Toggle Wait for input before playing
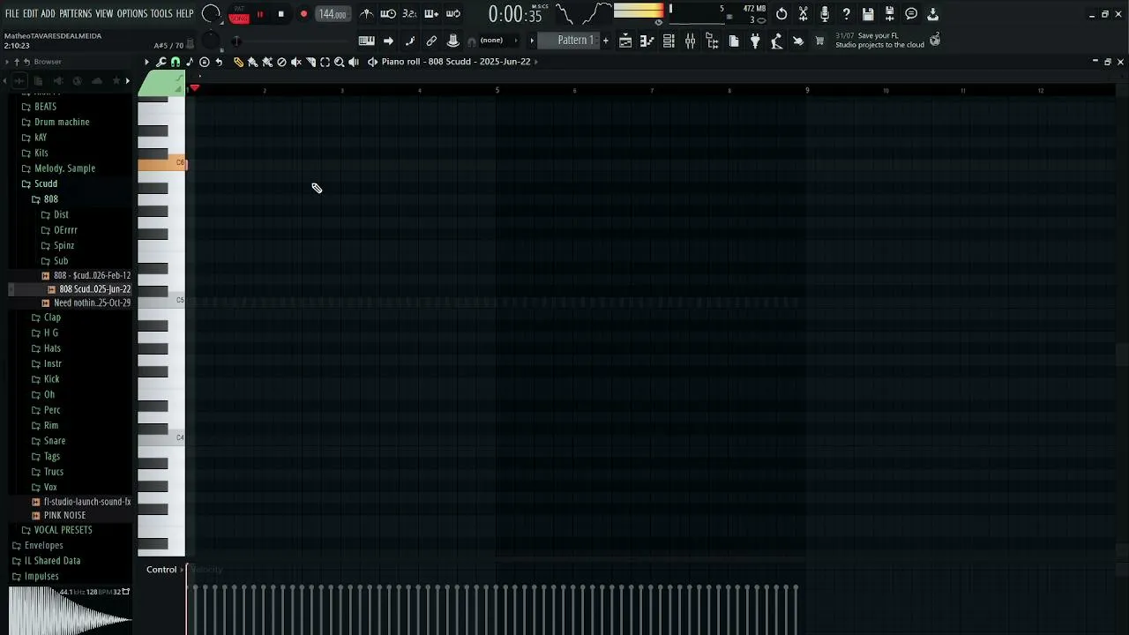Screen dimensions: 1129x635 tap(388, 14)
